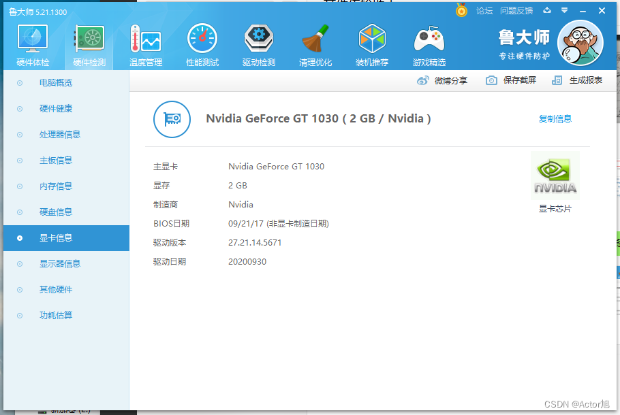Viewport: 620px width, 415px height.
Task: Click the bullet beside 其他硬件
Action: point(20,290)
